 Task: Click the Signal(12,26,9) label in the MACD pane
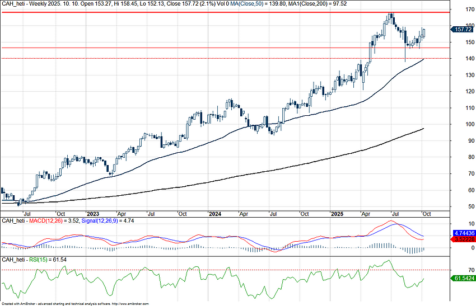[101, 221]
